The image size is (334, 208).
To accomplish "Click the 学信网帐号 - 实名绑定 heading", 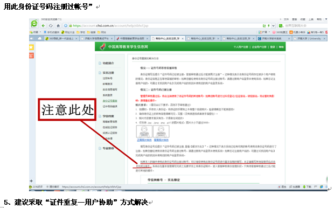I will 164,180.
